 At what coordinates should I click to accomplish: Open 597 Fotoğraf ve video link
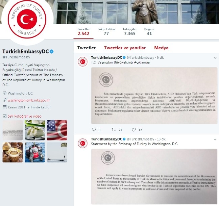(25, 116)
